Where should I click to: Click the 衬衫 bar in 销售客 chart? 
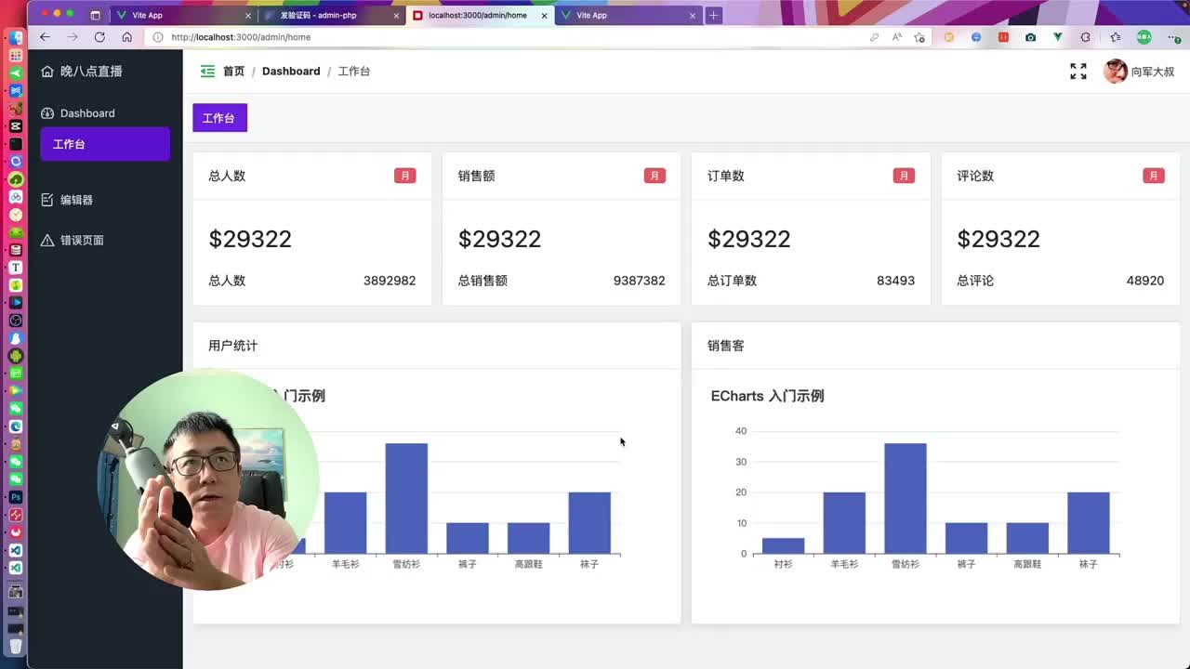783,545
